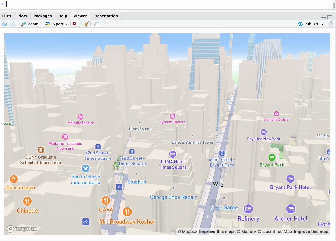The width and height of the screenshot is (336, 241).
Task: Click the Royalton New York hotel icon
Action: 263,132
